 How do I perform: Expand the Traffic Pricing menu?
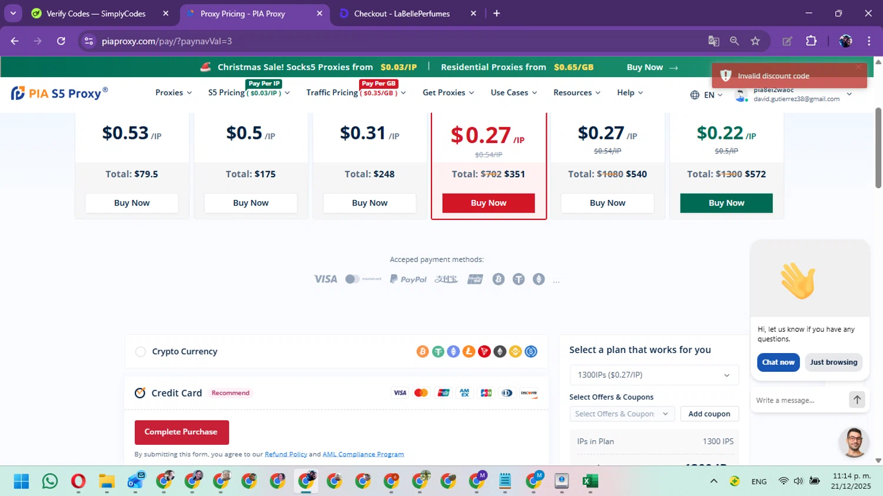coord(356,93)
